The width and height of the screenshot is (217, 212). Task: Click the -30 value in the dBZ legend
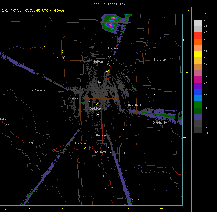(206, 133)
